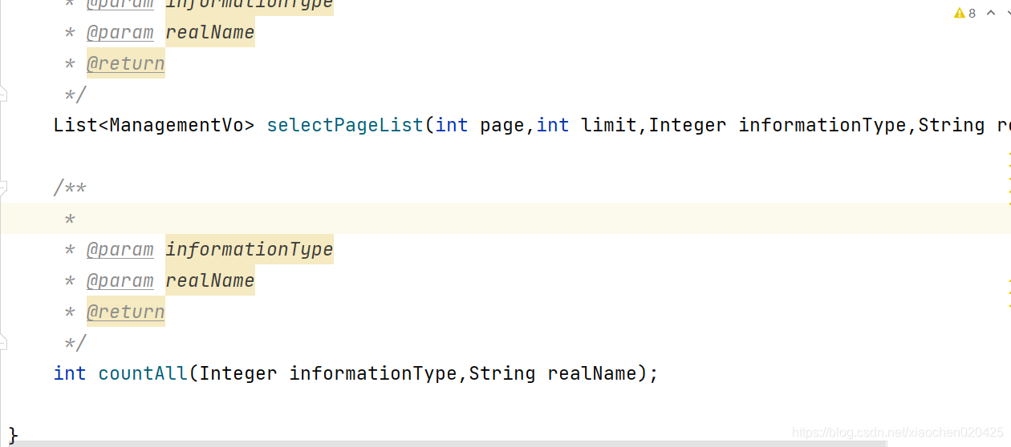Click informationType parameter in selectPageList signature

822,125
